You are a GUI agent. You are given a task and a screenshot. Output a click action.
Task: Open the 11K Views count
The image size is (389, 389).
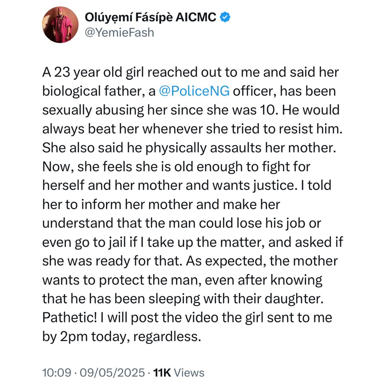179,372
